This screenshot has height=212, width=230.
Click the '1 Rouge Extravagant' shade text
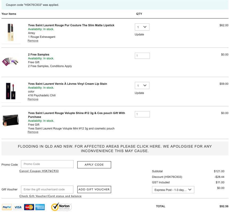pos(42,37)
